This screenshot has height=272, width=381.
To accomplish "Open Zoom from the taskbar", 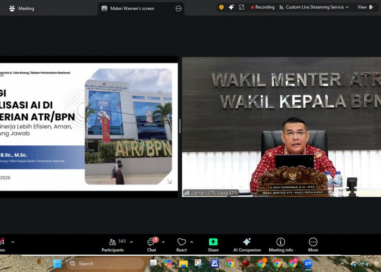I will [308, 263].
